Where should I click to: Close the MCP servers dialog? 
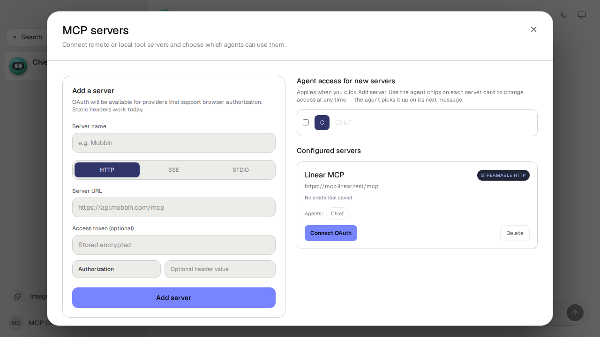(533, 29)
